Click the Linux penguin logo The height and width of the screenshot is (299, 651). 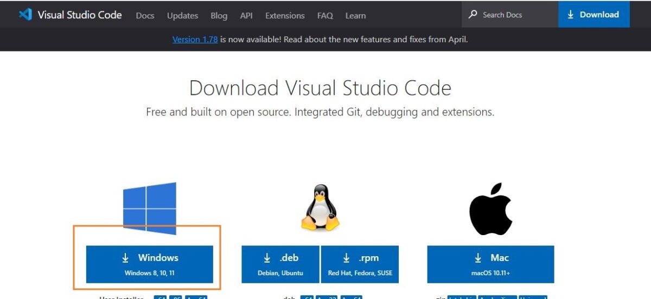coord(320,207)
